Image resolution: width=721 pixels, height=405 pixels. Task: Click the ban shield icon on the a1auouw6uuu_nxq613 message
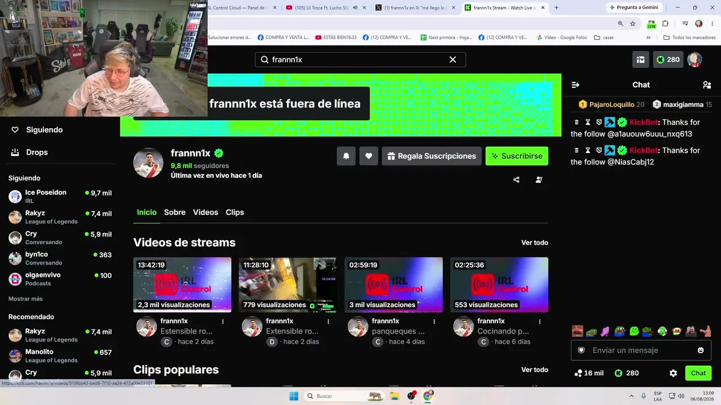(599, 122)
